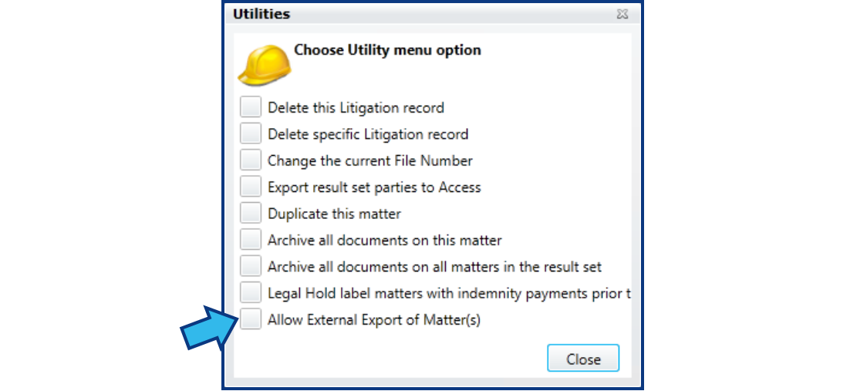Close the Utilities dialog with the X

coord(622,15)
